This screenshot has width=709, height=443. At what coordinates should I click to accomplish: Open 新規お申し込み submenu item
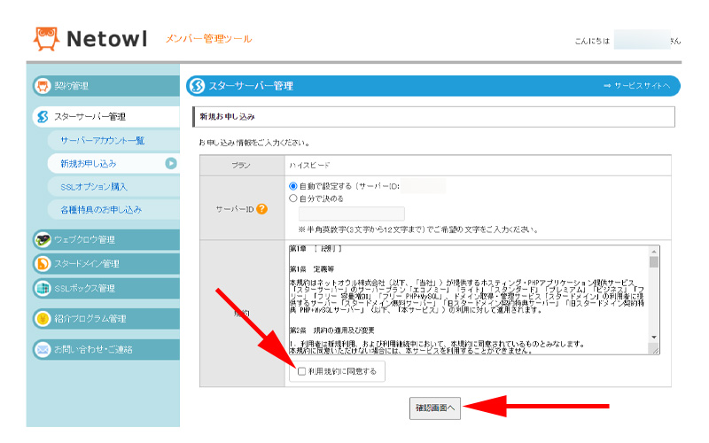[x=113, y=163]
